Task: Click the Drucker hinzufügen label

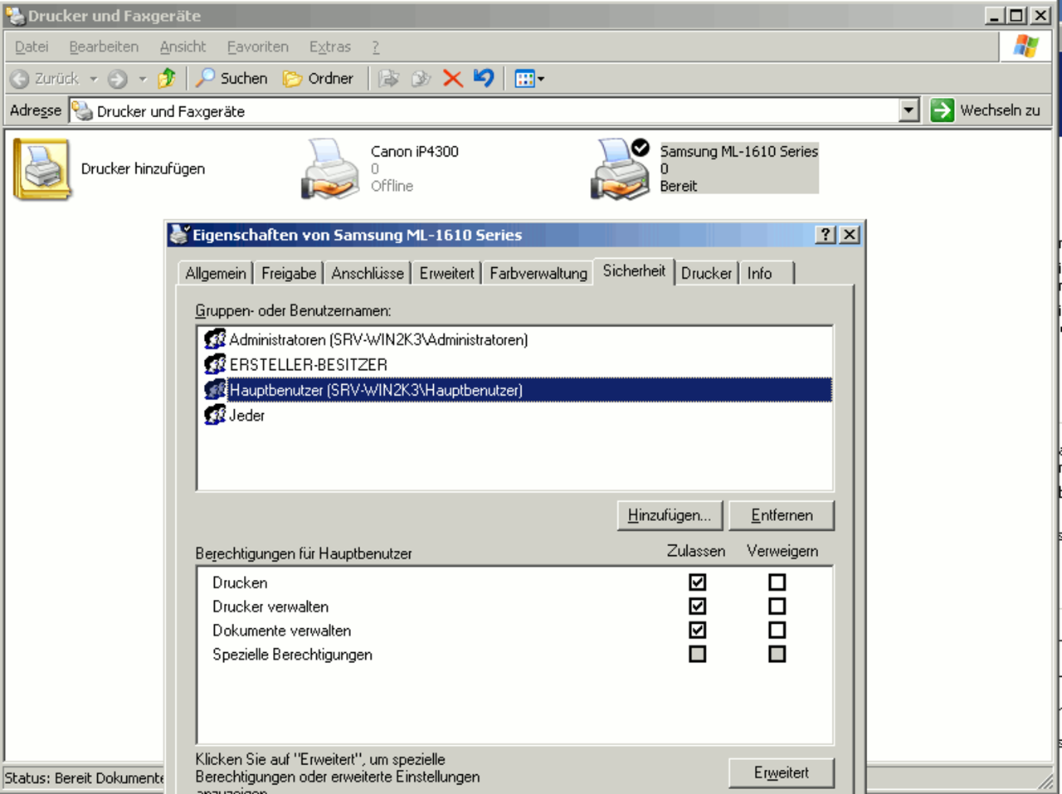Action: point(143,168)
